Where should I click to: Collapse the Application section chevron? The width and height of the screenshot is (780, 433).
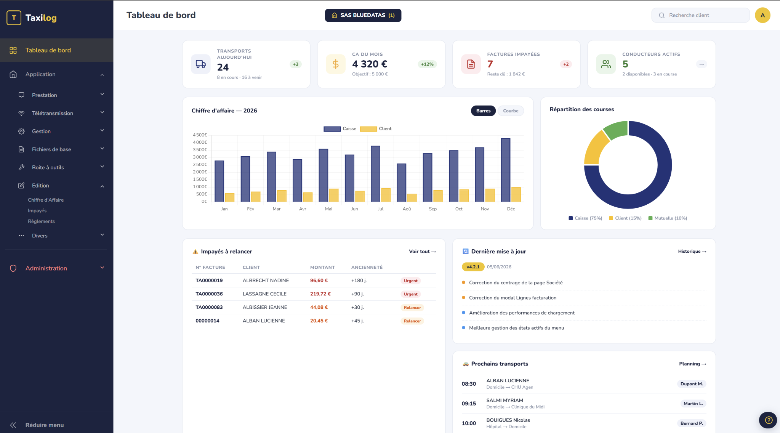point(102,75)
